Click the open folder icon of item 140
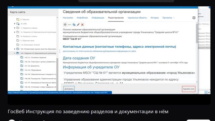This screenshot has height=121, width=215. tap(18, 53)
